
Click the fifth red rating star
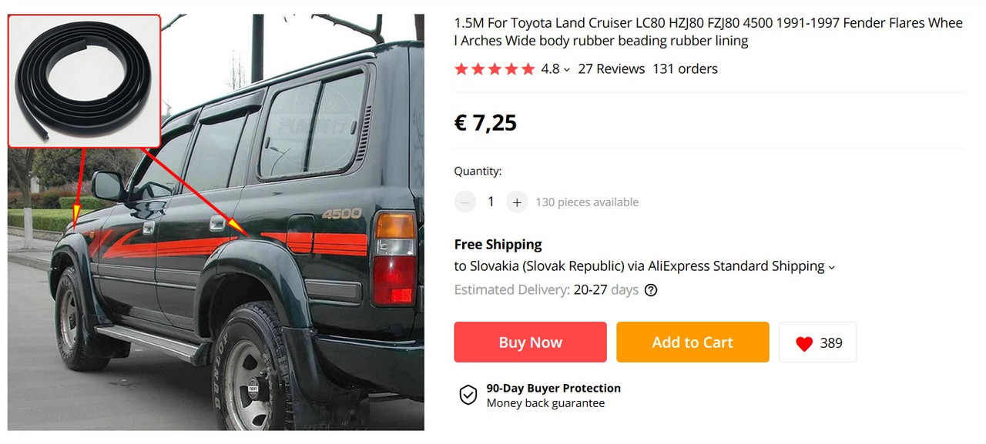[528, 69]
